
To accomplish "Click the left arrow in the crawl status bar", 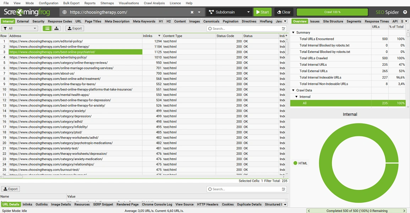I will pyautogui.click(x=309, y=211).
